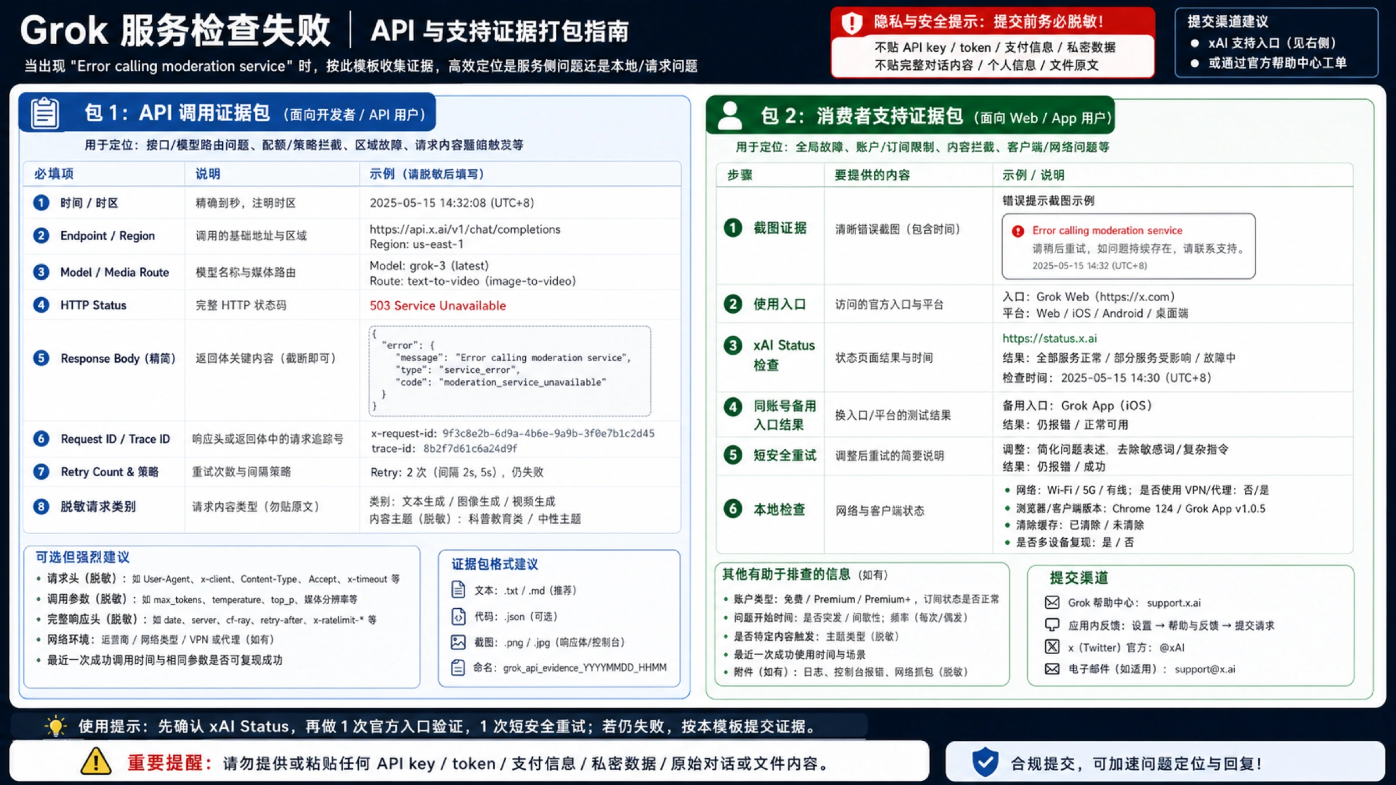
Task: Click blue number 6 badge beside Request ID / Trace ID
Action: (41, 438)
